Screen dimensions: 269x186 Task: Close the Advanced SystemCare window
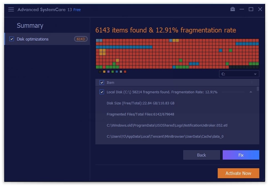(x=260, y=9)
